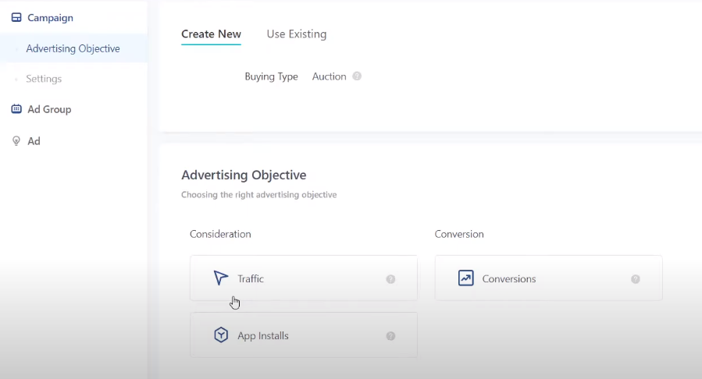Click the help icon on the Traffic card

(390, 279)
